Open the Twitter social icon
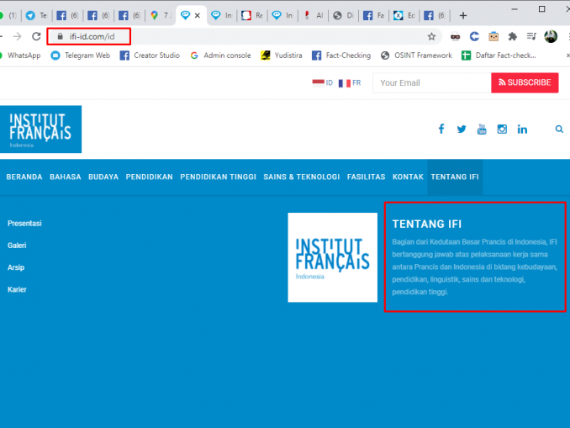 [462, 129]
